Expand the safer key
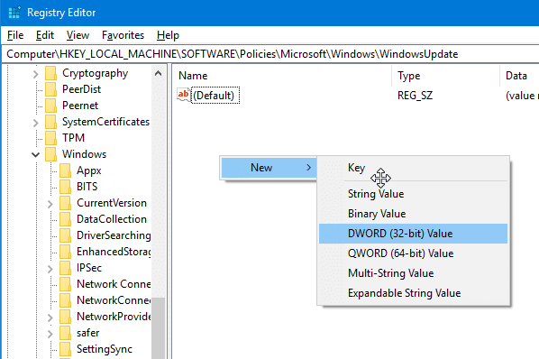The width and height of the screenshot is (539, 359). [x=50, y=334]
